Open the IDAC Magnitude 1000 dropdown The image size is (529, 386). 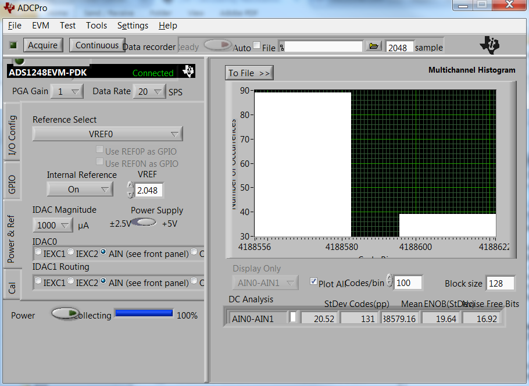point(53,225)
